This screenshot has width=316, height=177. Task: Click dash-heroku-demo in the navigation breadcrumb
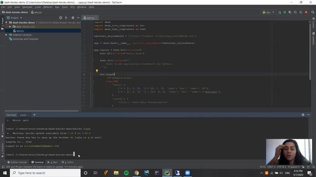[x=15, y=12]
